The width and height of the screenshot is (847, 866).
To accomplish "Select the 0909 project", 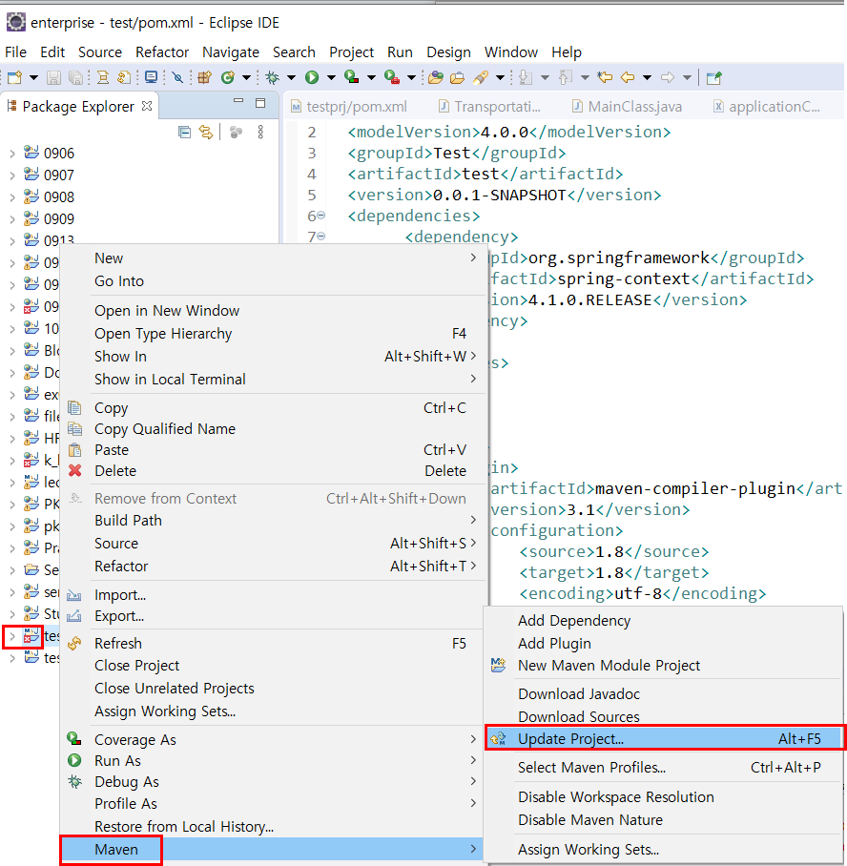I will tap(58, 219).
